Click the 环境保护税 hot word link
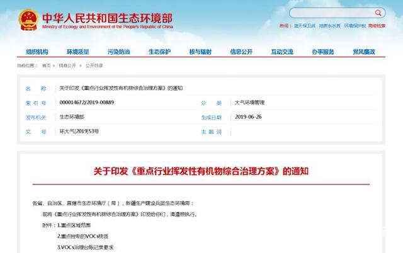The height and width of the screenshot is (253, 403). (355, 26)
